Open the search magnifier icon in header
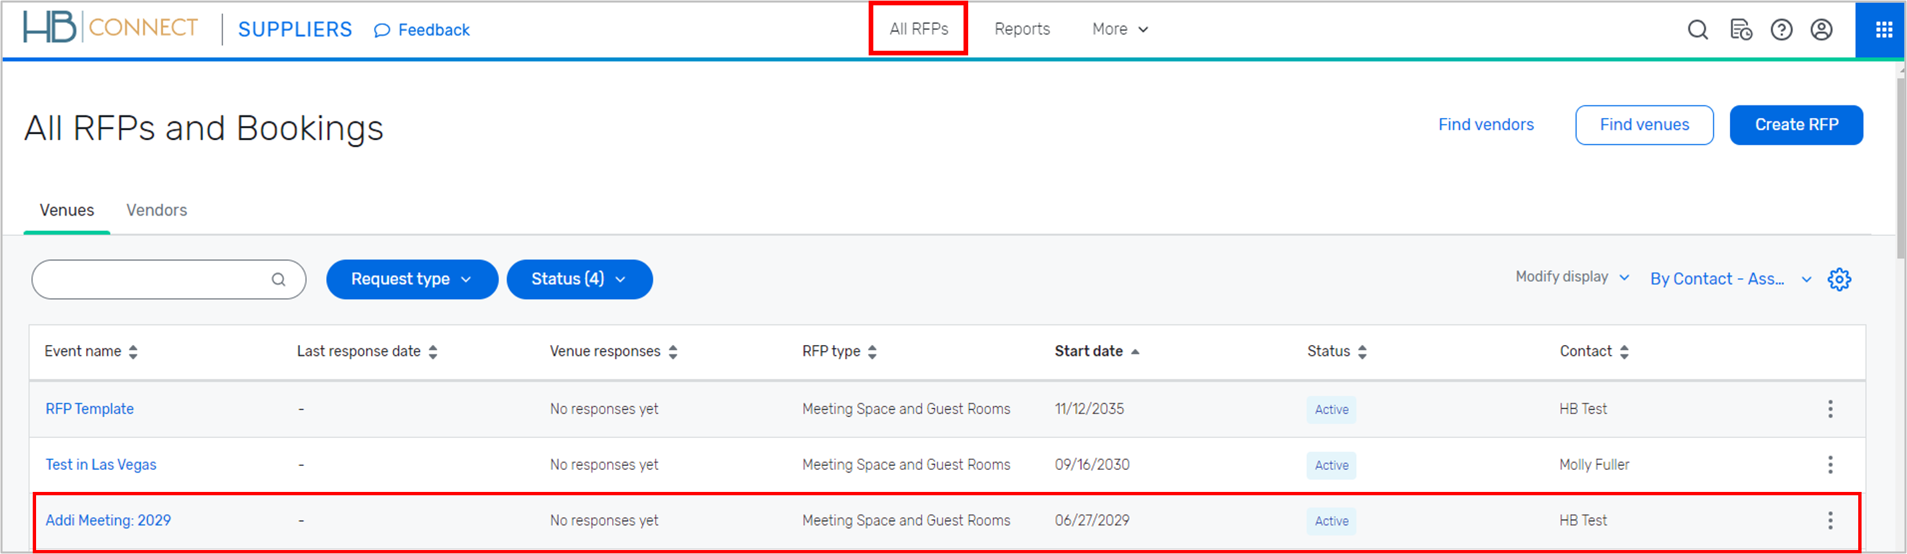This screenshot has height=554, width=1907. 1697,29
